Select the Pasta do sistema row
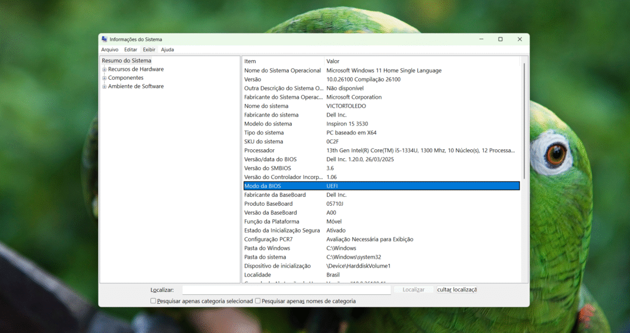Image resolution: width=630 pixels, height=333 pixels. click(382, 256)
